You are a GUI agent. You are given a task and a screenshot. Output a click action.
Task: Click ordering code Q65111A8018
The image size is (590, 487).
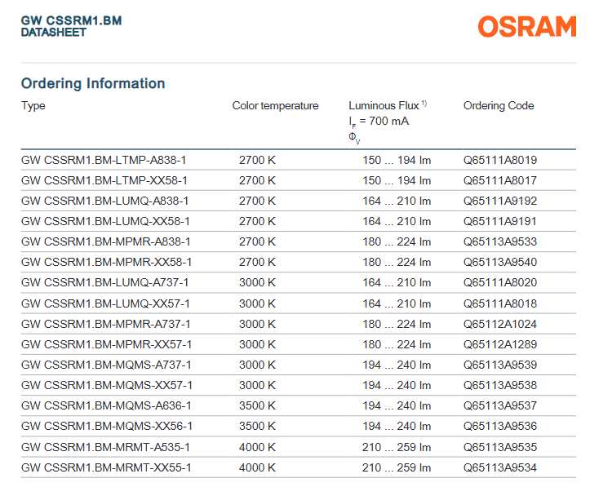click(500, 303)
